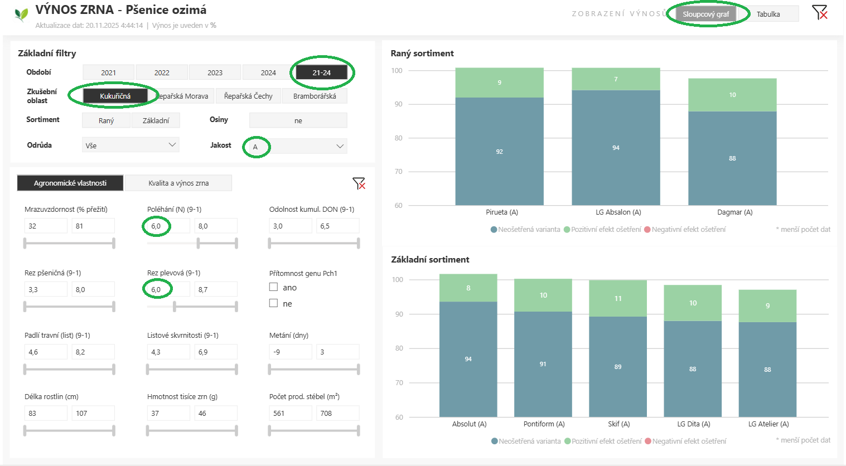Viewport: 846px width, 466px height.
Task: Tick the 'ano' checkbox for Pch1 gene
Action: (x=273, y=287)
